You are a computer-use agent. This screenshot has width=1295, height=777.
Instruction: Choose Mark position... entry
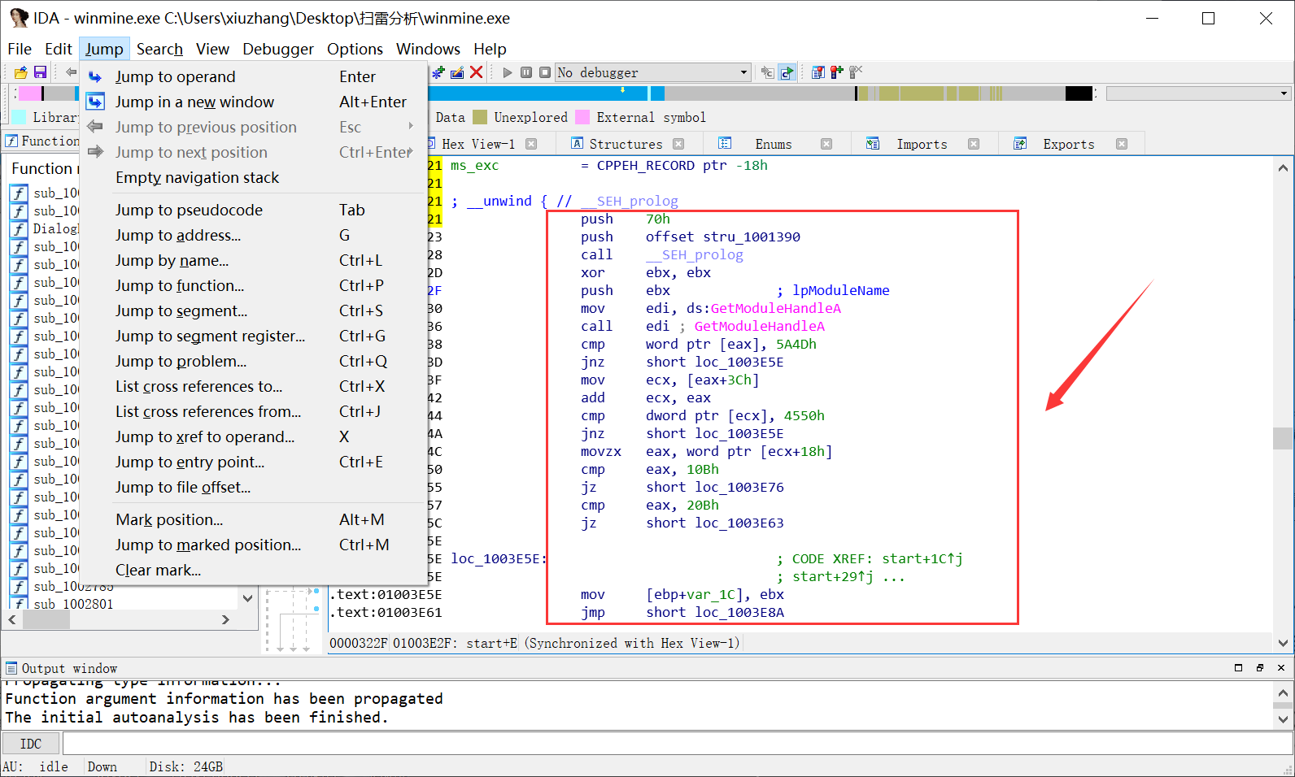click(254, 519)
